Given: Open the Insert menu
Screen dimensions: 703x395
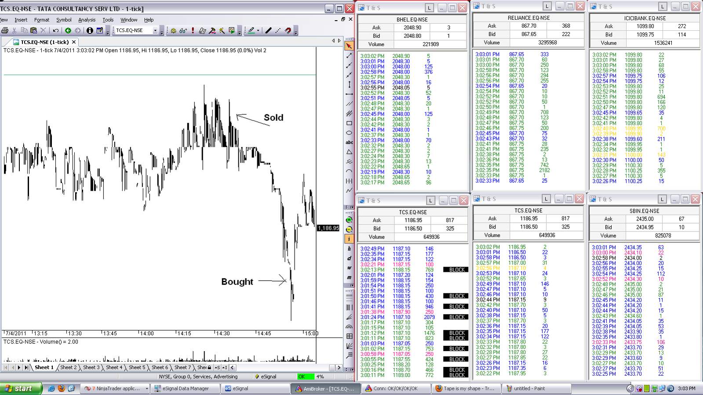Looking at the screenshot, I should pos(21,20).
